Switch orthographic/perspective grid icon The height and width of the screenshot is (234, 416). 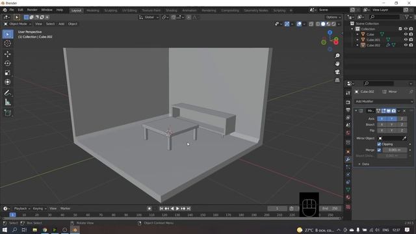[337, 80]
